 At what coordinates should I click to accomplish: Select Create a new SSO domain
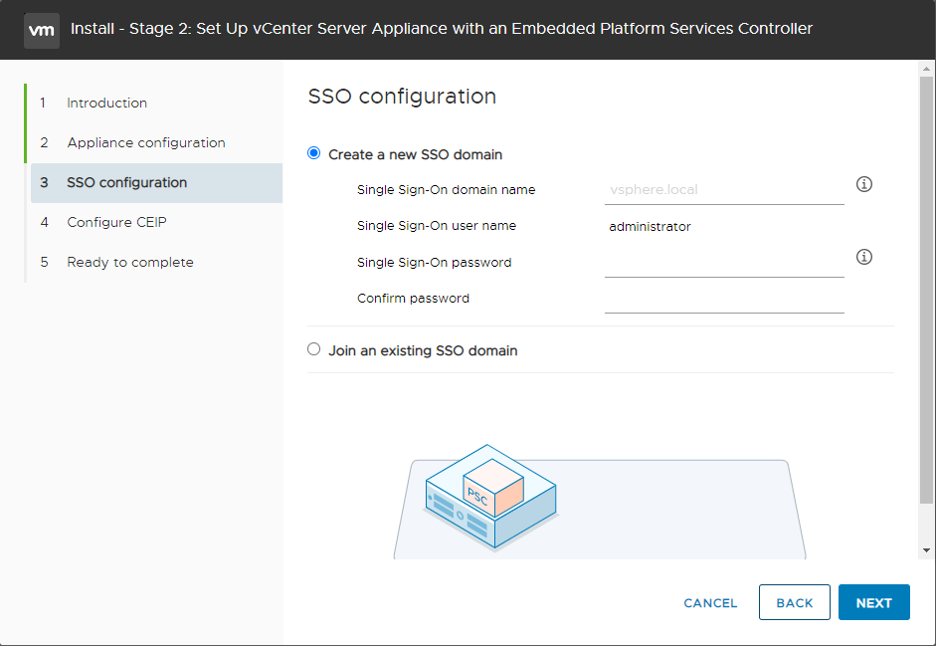pyautogui.click(x=313, y=153)
